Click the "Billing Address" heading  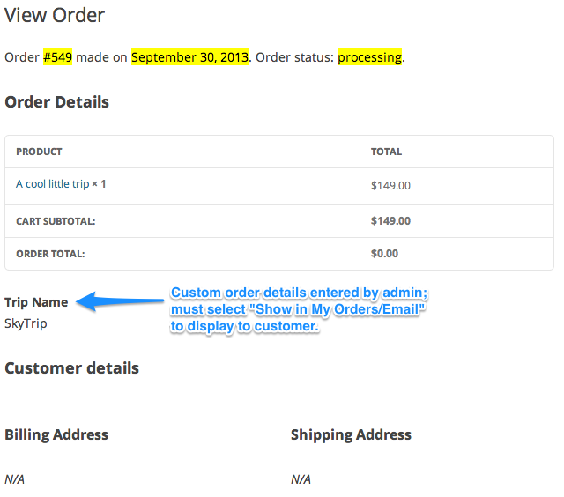(56, 434)
